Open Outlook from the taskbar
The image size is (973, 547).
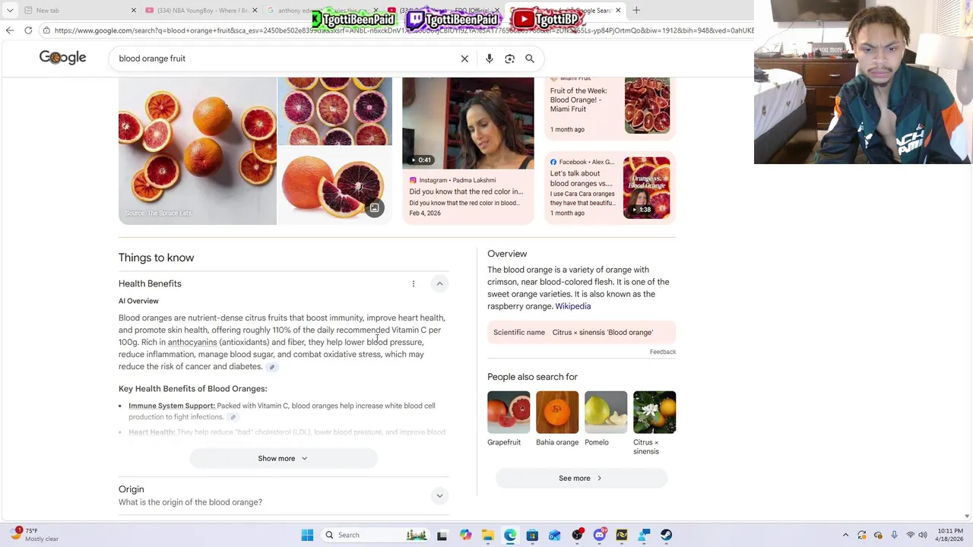click(x=555, y=535)
